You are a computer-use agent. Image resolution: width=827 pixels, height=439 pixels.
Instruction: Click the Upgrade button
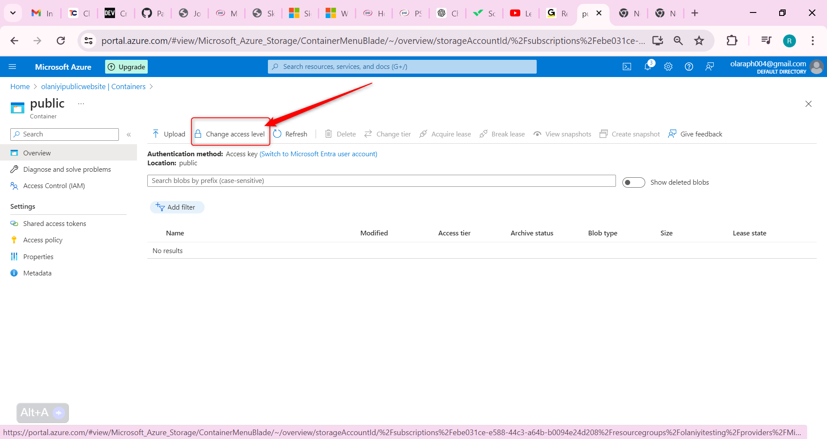[126, 67]
